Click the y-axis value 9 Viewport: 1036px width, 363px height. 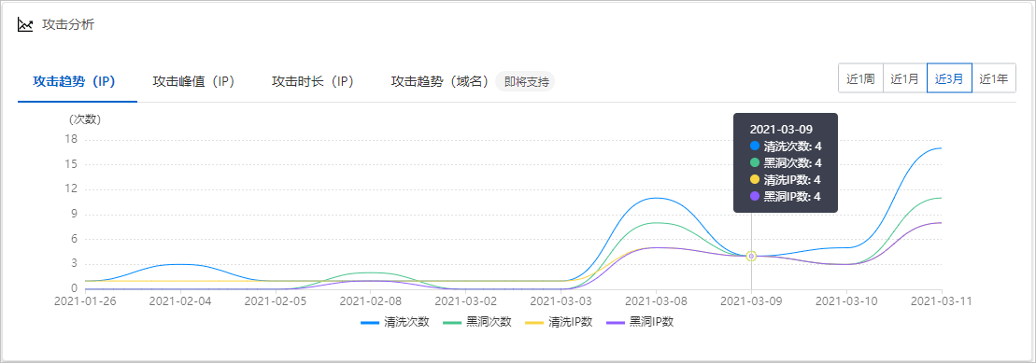tap(74, 214)
